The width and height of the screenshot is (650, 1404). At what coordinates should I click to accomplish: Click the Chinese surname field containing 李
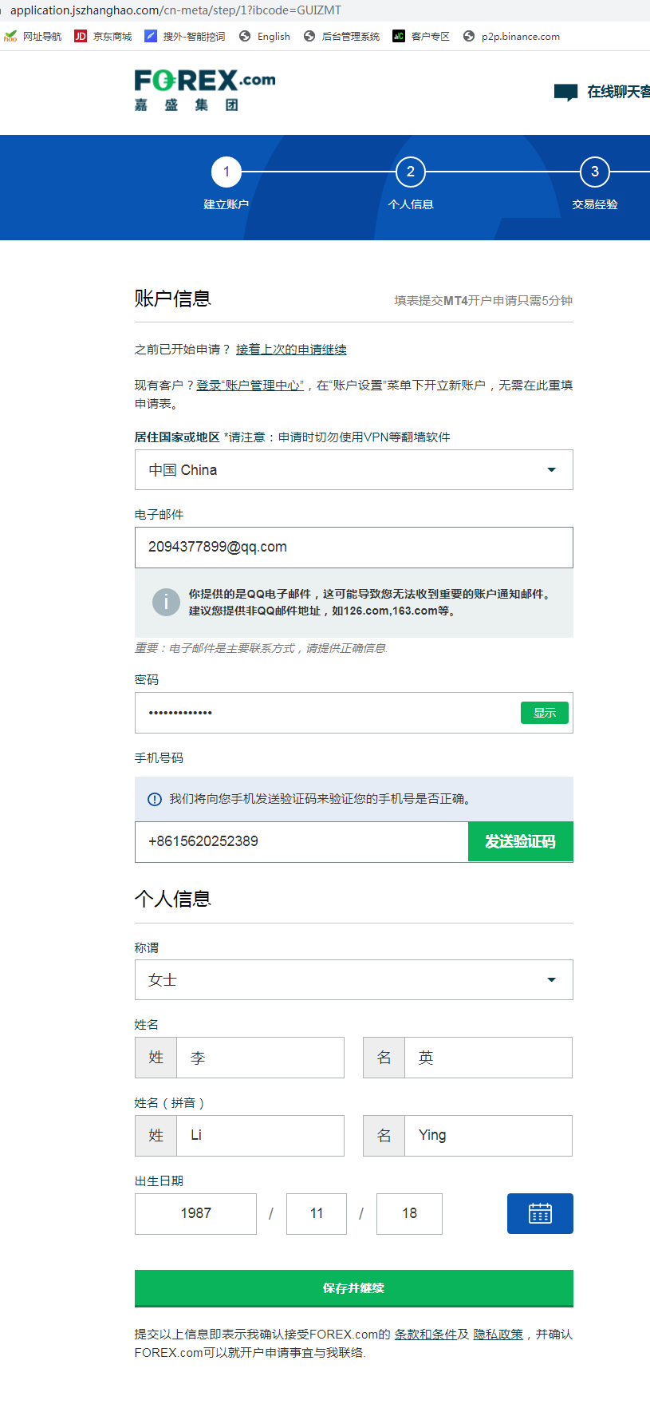[x=260, y=1058]
